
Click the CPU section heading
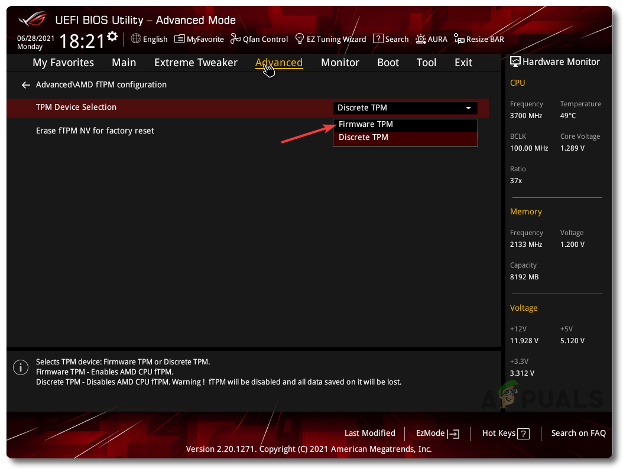tap(517, 83)
